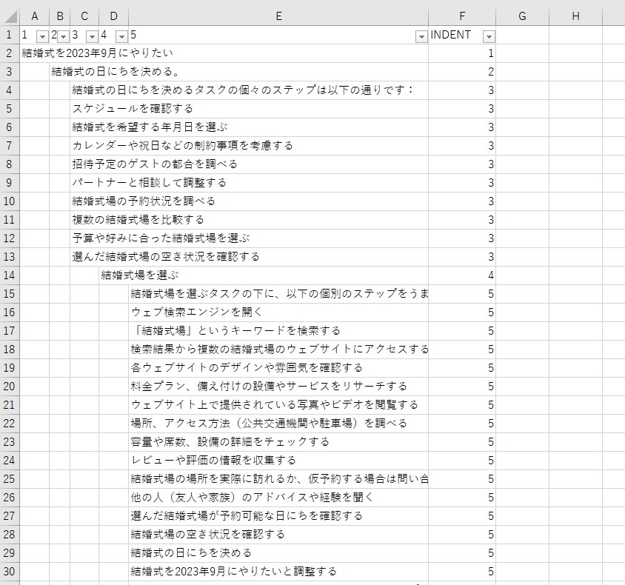This screenshot has width=625, height=585.
Task: Open filter dropdown for column E header
Action: click(x=421, y=37)
